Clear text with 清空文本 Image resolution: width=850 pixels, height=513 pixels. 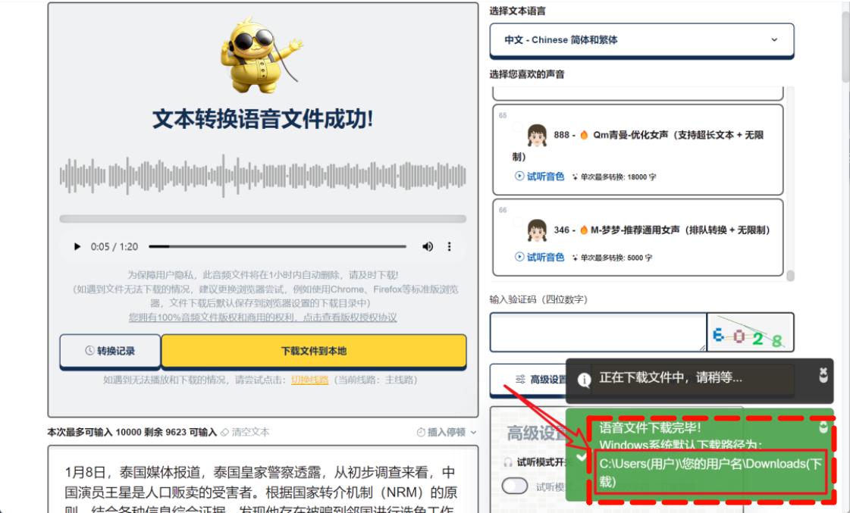click(245, 432)
